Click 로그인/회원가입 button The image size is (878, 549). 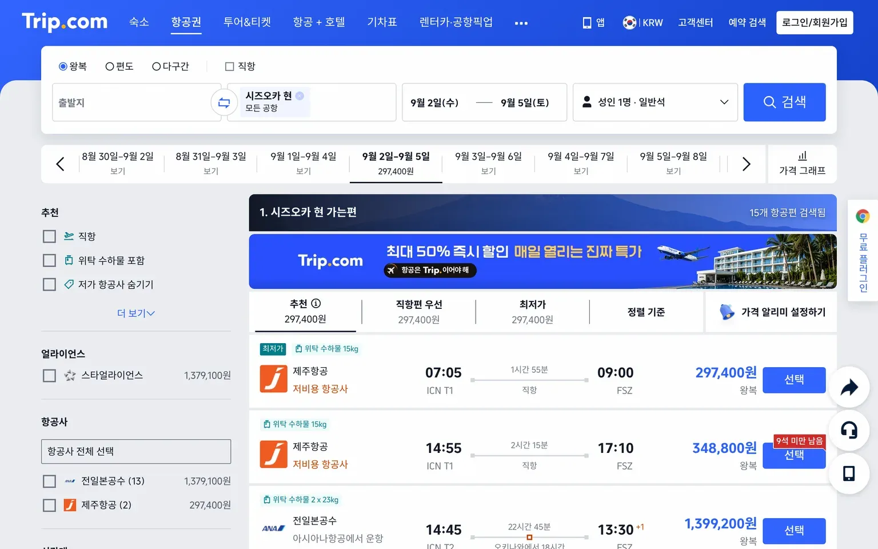(815, 23)
